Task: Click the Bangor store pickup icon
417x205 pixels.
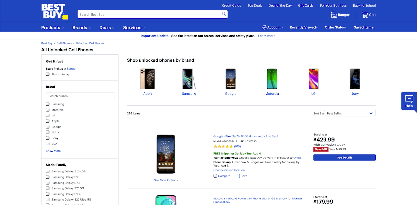Action: click(333, 14)
